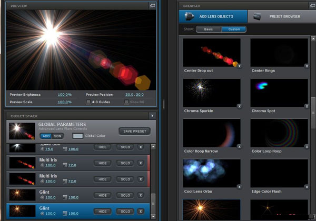Switch to Add Lens Objects tab
This screenshot has height=221, width=316.
pos(213,16)
